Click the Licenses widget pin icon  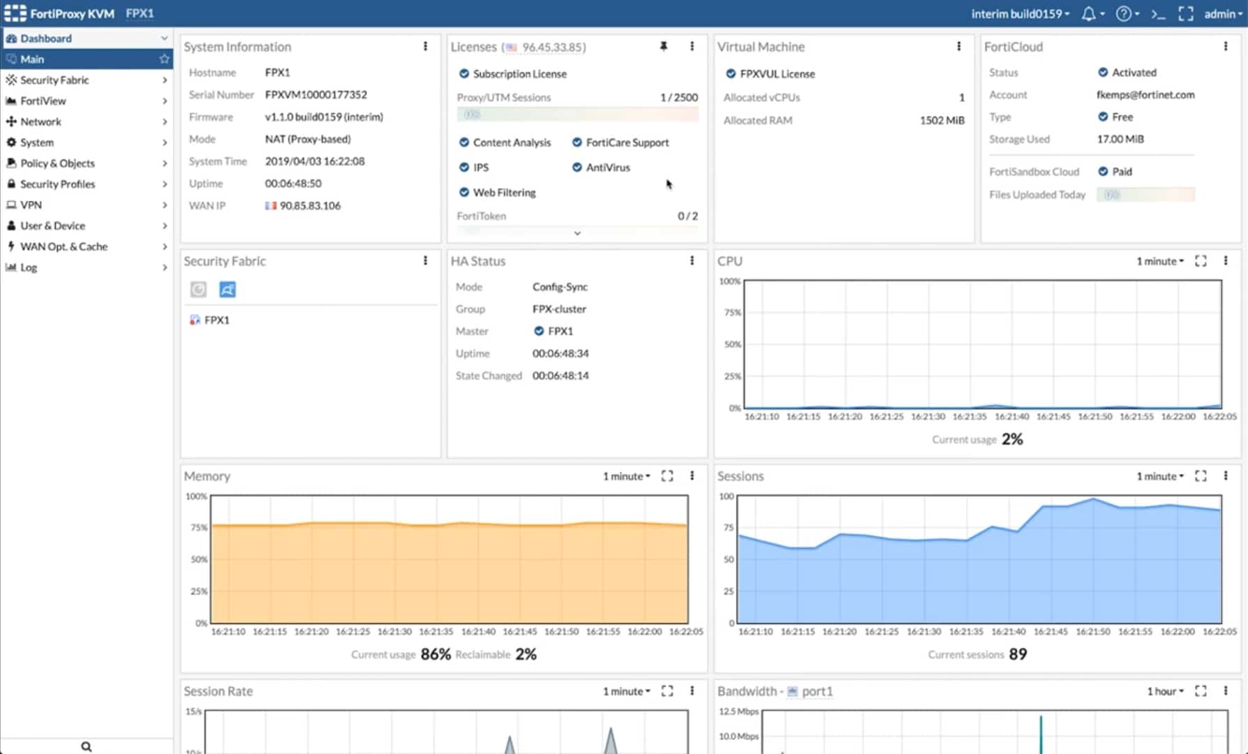point(664,46)
